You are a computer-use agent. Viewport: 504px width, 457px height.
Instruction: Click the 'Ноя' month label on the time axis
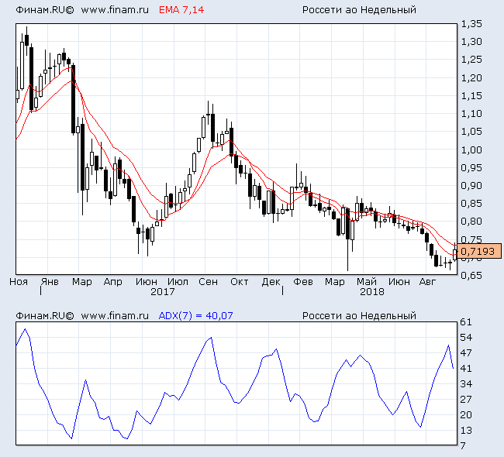(x=19, y=282)
